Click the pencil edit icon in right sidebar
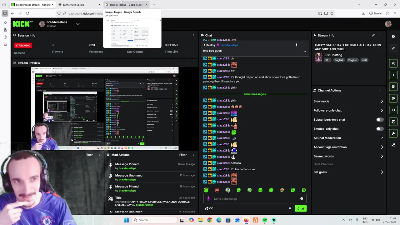 click(393, 48)
